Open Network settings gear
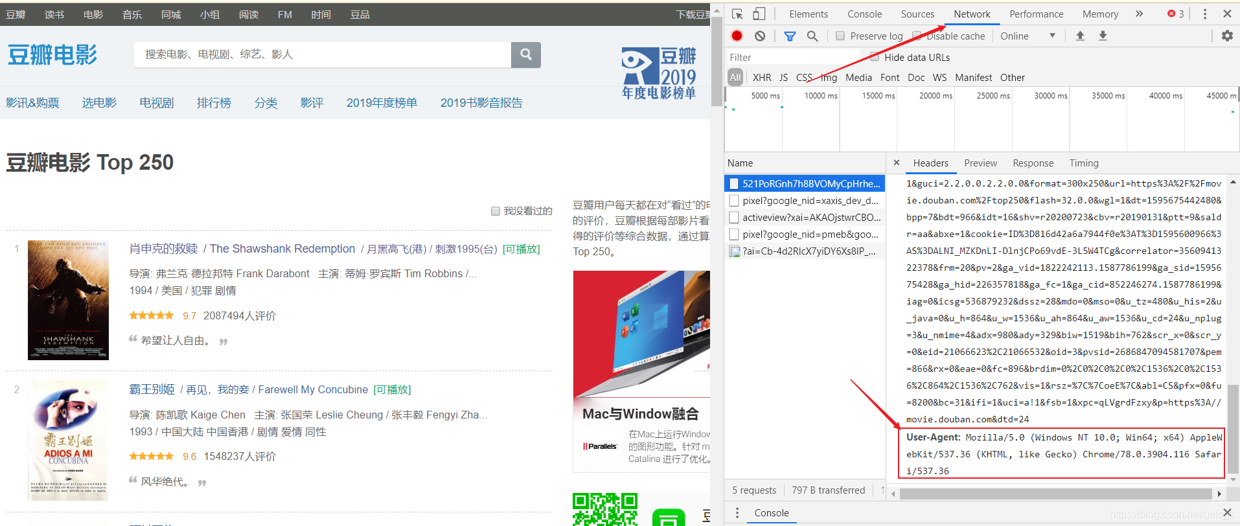1240x526 pixels. click(1227, 36)
